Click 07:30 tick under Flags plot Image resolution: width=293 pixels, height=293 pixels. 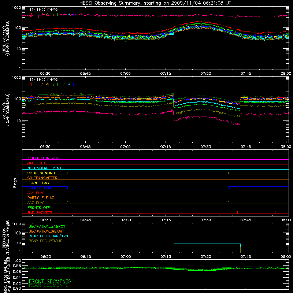[x=206, y=220]
